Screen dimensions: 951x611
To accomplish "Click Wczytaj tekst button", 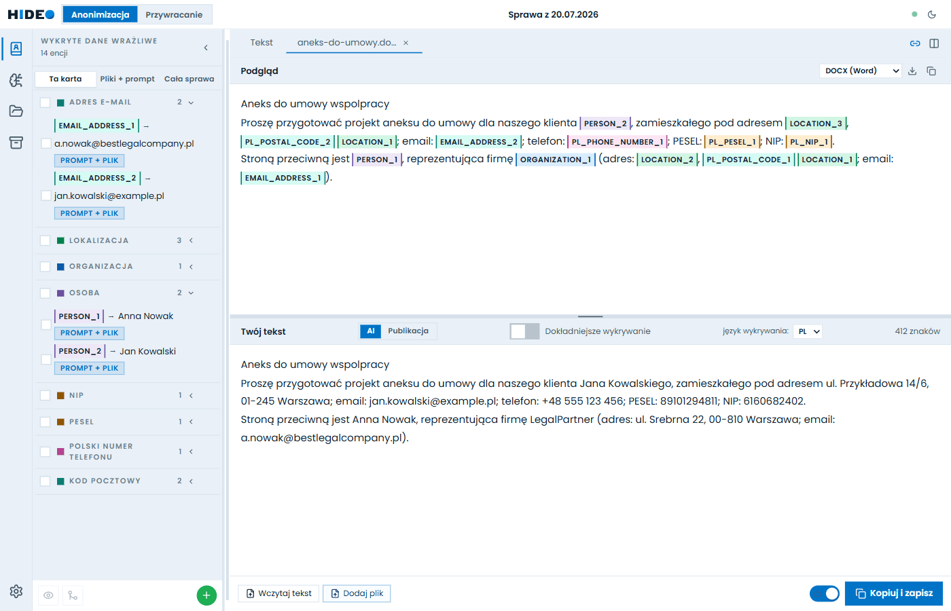I will tap(279, 593).
